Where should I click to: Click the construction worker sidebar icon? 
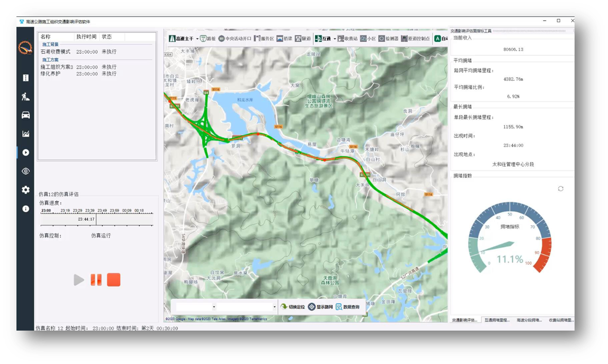point(25,96)
